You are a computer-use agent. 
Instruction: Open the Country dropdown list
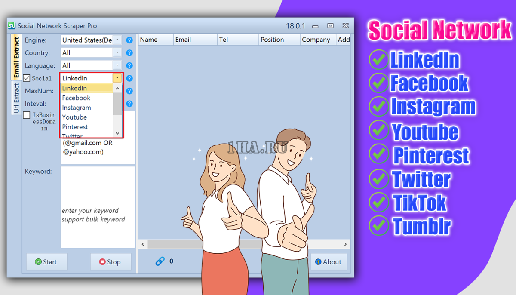pyautogui.click(x=117, y=53)
